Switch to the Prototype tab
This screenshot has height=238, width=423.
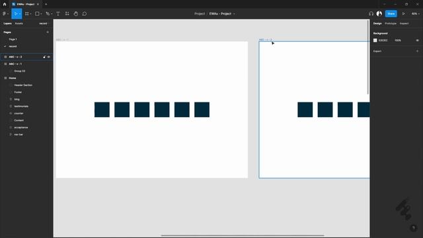coord(391,24)
